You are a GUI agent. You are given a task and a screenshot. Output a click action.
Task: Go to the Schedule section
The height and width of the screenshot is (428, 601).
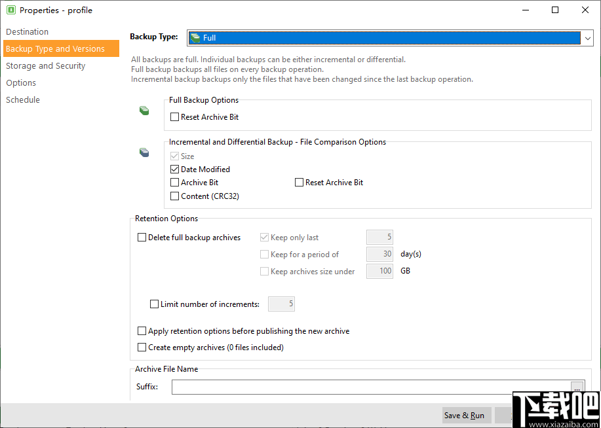point(23,99)
